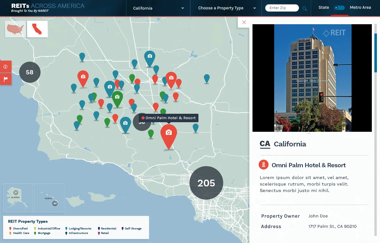Click the Property Owner label

point(280,216)
